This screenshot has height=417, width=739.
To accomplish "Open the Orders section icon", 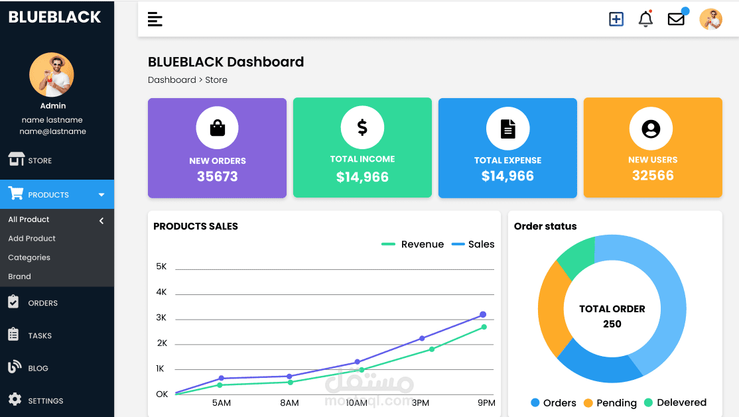I will coord(15,302).
